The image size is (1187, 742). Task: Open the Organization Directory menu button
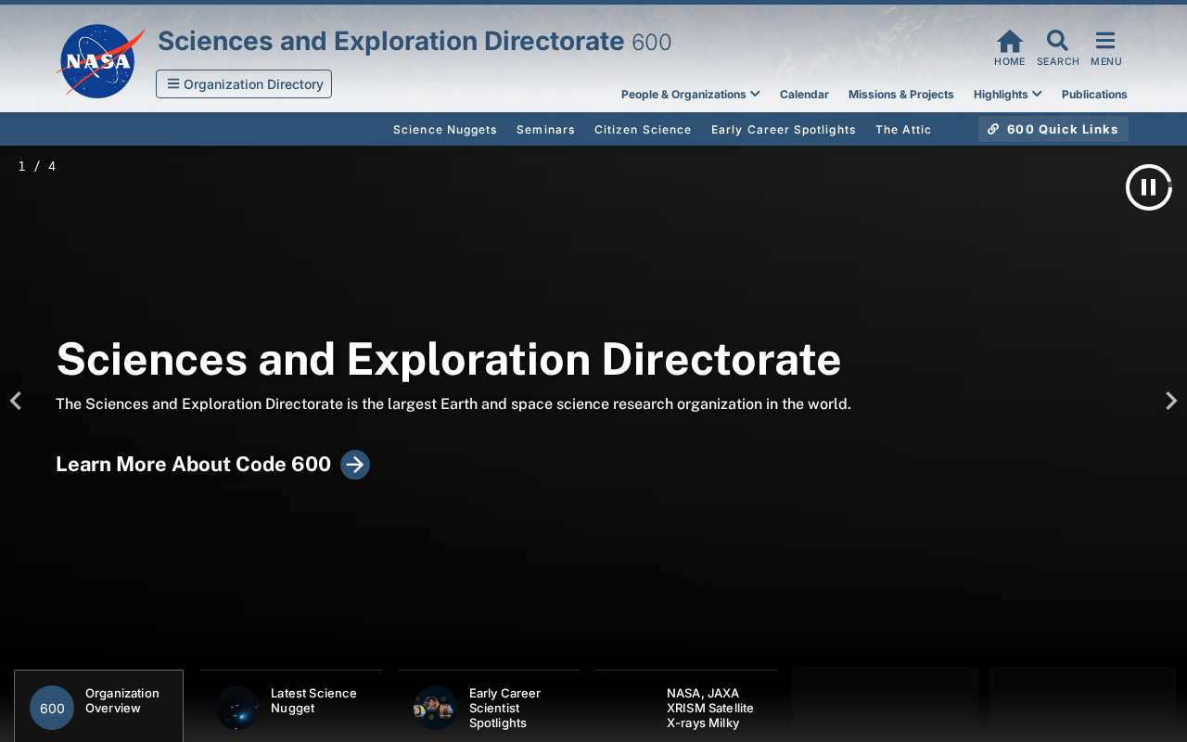tap(244, 84)
